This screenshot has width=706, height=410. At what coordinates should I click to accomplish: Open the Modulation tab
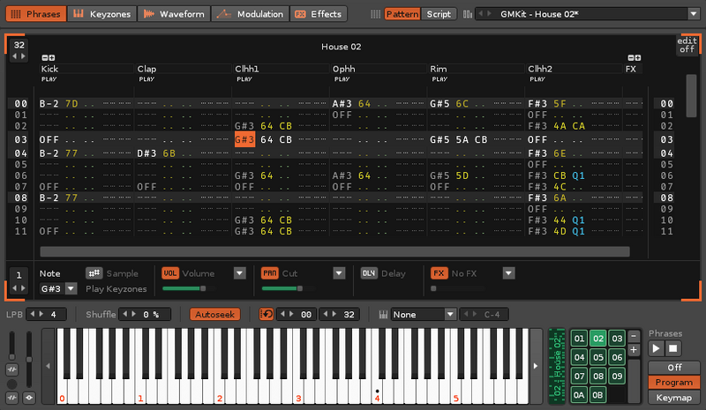tap(252, 14)
